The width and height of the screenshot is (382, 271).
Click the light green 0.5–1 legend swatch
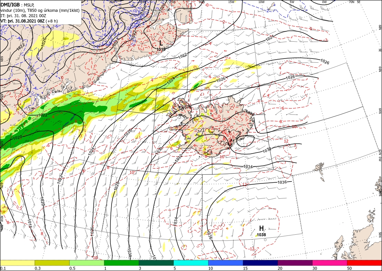[x=87, y=263]
